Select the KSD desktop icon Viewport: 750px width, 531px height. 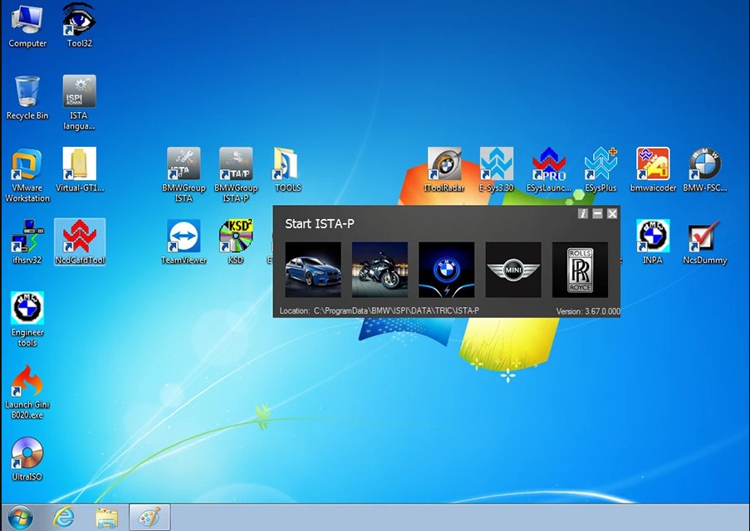tap(236, 242)
